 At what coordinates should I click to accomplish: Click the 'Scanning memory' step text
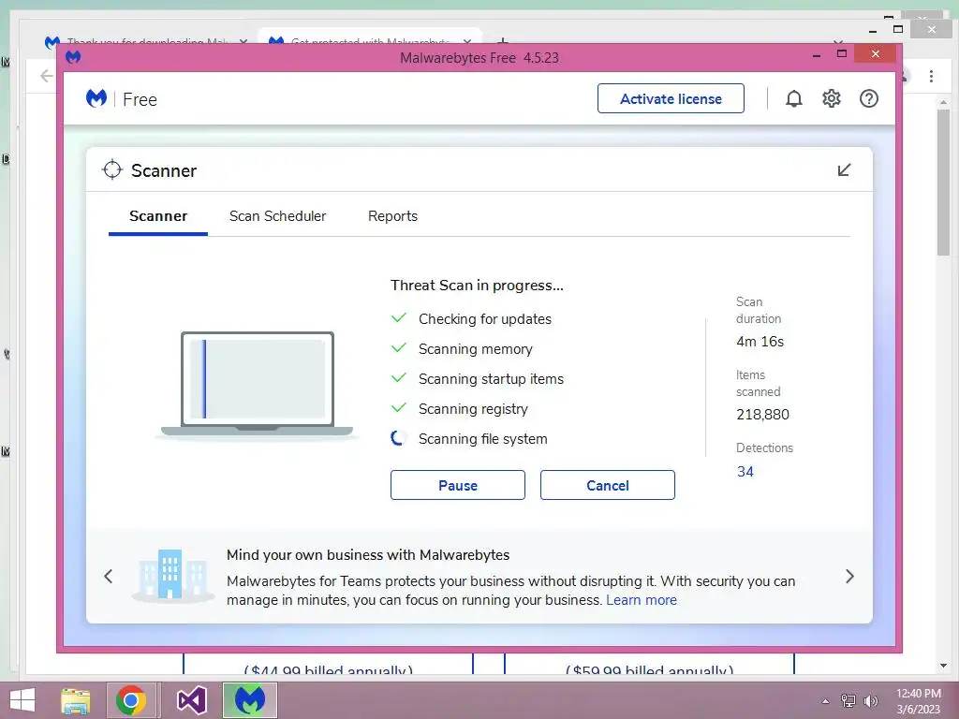475,349
